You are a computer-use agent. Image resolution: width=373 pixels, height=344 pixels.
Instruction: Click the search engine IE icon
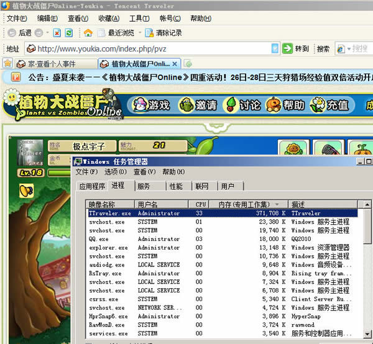tap(341, 49)
